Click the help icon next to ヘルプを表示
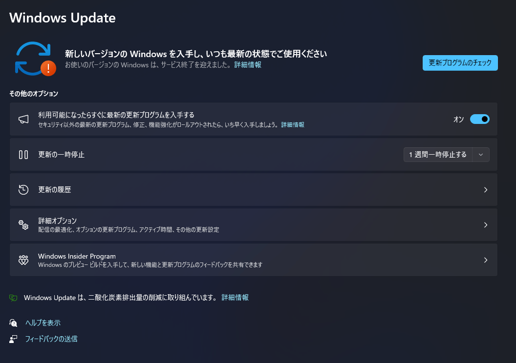Viewport: 516px width, 363px height. (13, 323)
